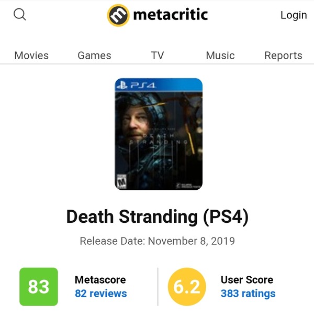The width and height of the screenshot is (314, 314).
Task: View the 383 ratings link
Action: pyautogui.click(x=248, y=294)
